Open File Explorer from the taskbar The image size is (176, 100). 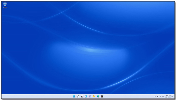click(x=94, y=96)
